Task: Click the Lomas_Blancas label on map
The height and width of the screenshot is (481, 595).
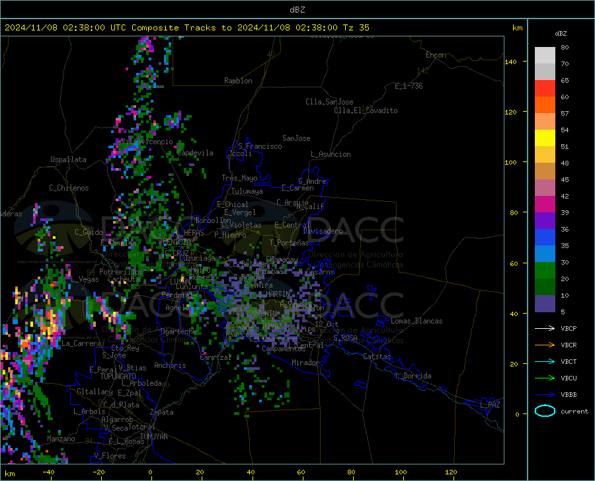Action: pos(416,321)
